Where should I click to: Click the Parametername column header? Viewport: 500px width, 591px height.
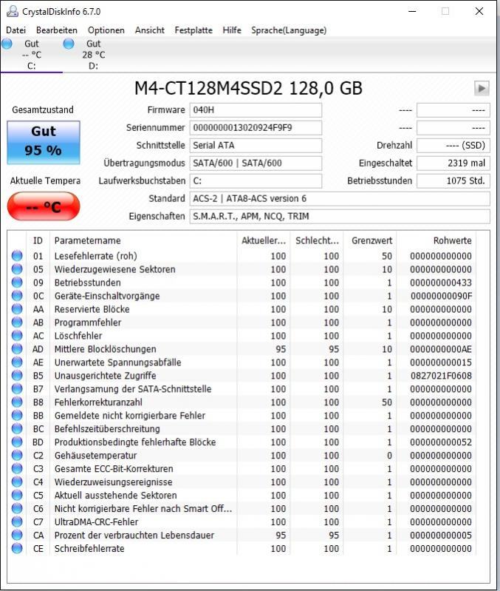143,240
